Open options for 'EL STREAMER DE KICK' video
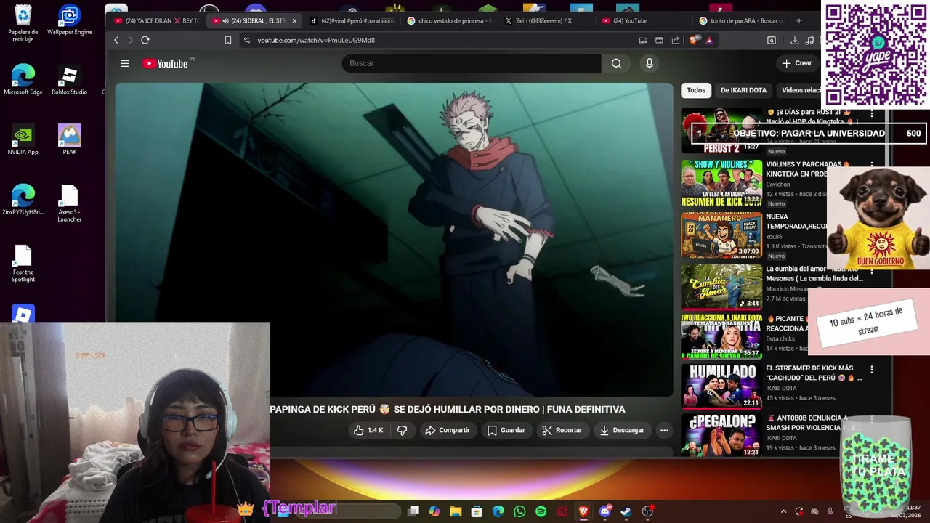The image size is (930, 523). (x=872, y=369)
